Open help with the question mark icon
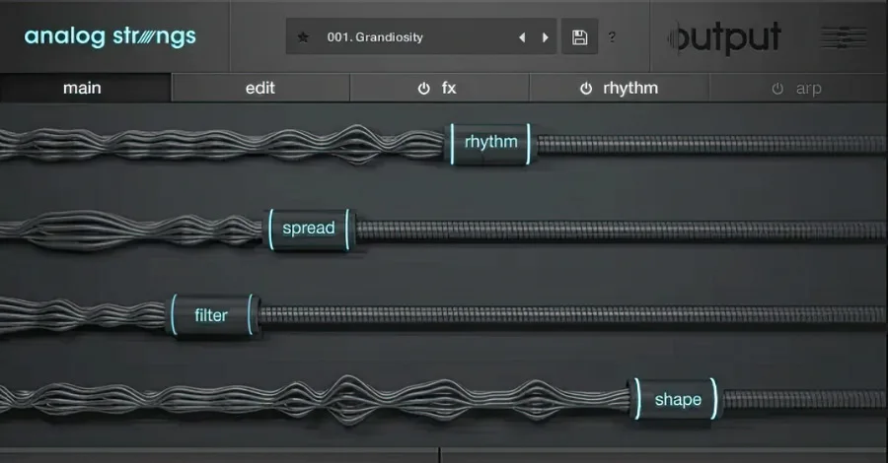This screenshot has height=463, width=888. pos(612,37)
